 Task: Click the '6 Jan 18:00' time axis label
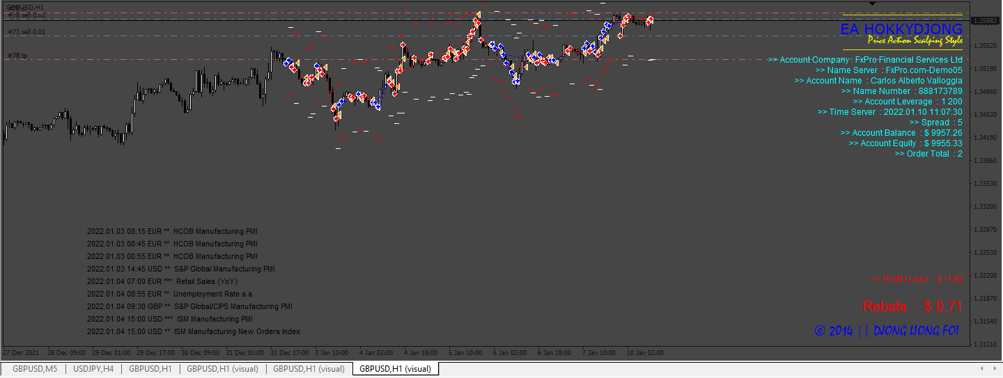[x=554, y=353]
